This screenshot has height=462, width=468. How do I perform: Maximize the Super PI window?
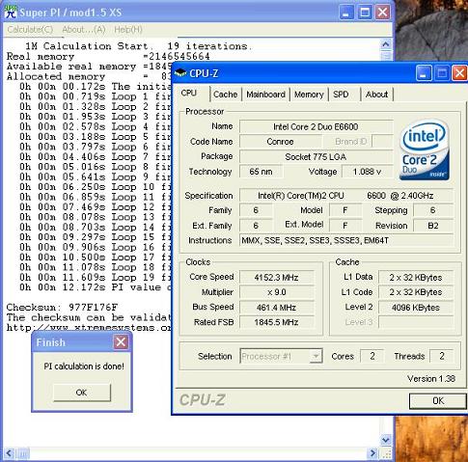click(x=365, y=13)
